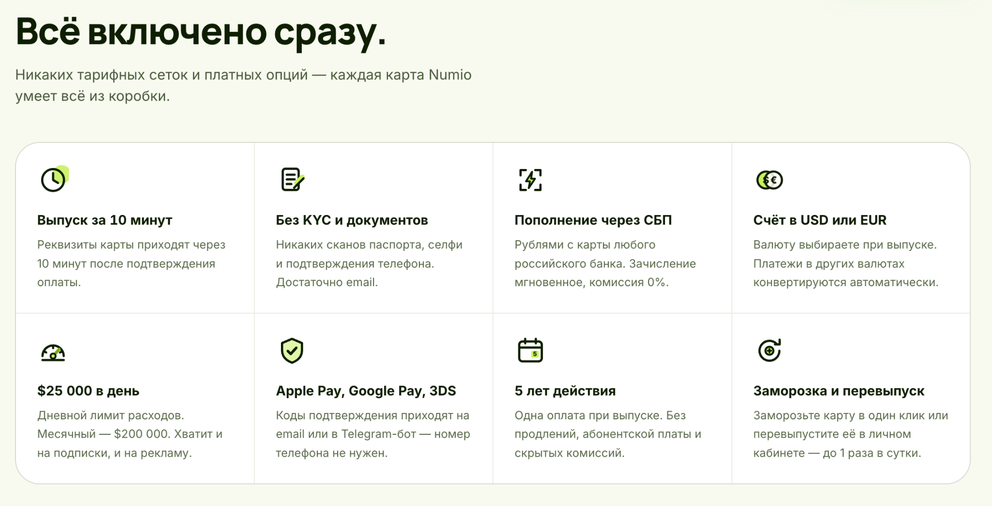Click the description "Реквизиты карты приходят через 10 минут"
This screenshot has height=506, width=992.
pos(131,263)
